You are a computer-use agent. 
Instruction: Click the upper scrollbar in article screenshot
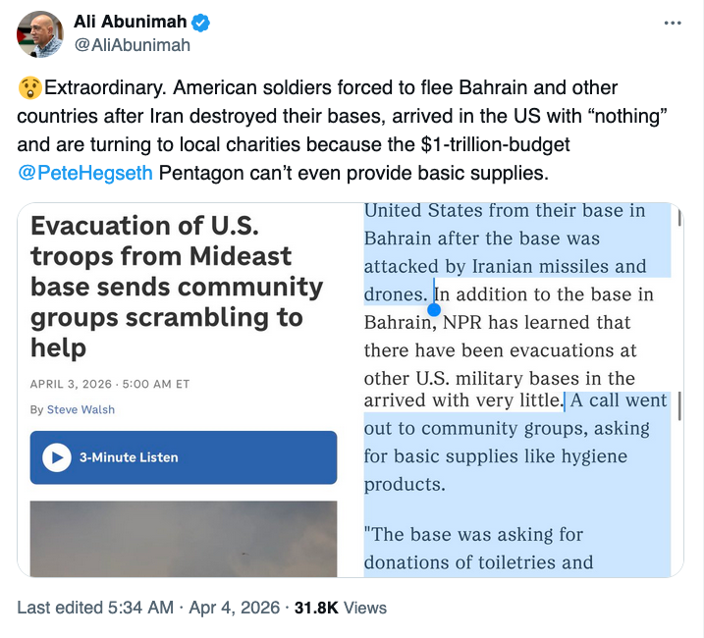click(x=677, y=216)
